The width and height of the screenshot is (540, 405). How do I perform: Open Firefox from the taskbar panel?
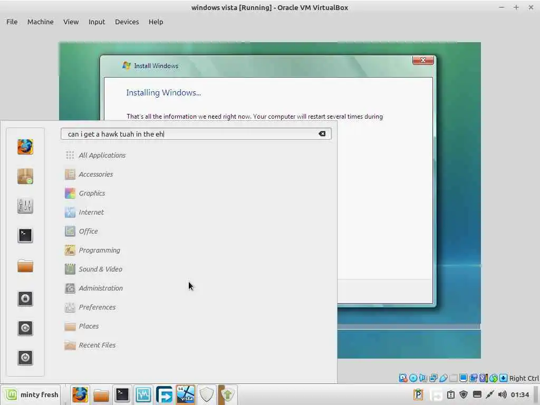80,394
